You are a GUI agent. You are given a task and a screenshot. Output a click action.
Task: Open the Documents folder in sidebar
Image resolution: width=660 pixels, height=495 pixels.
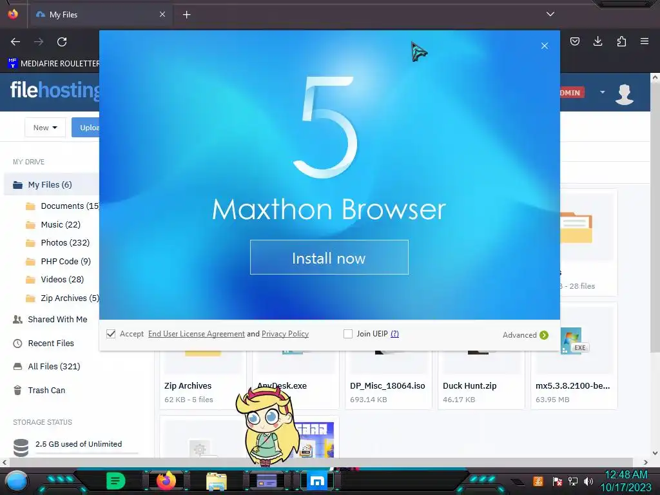(x=63, y=206)
